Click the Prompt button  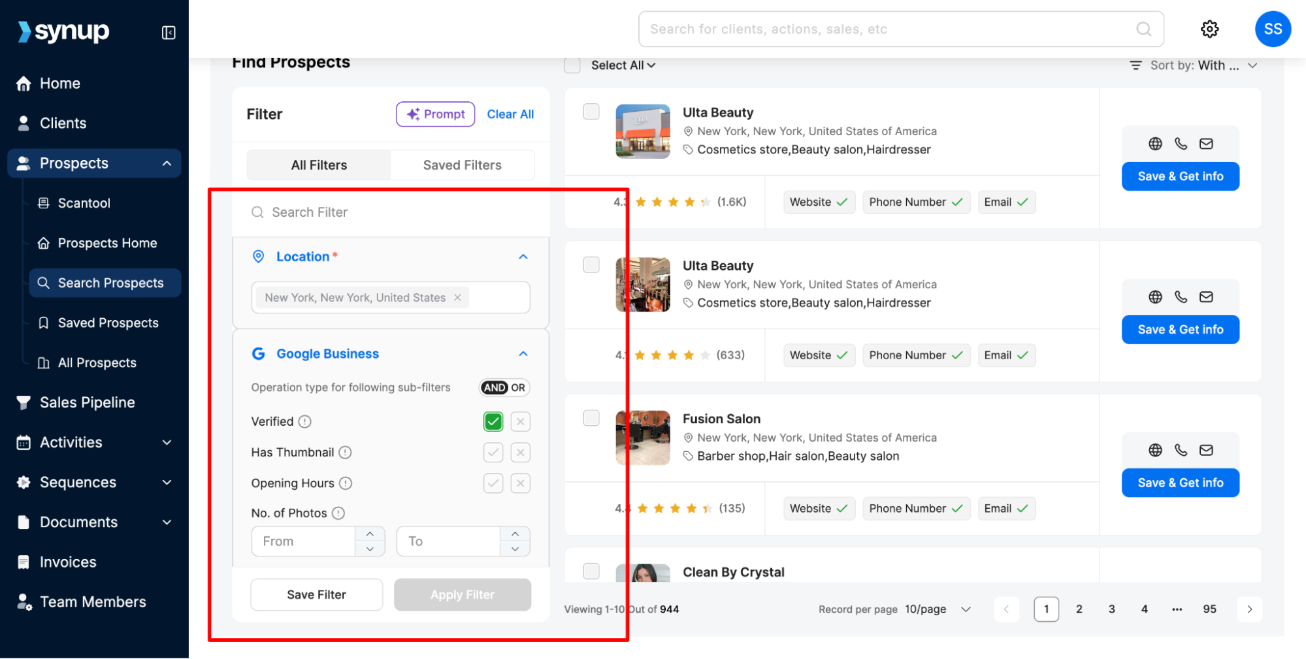435,114
